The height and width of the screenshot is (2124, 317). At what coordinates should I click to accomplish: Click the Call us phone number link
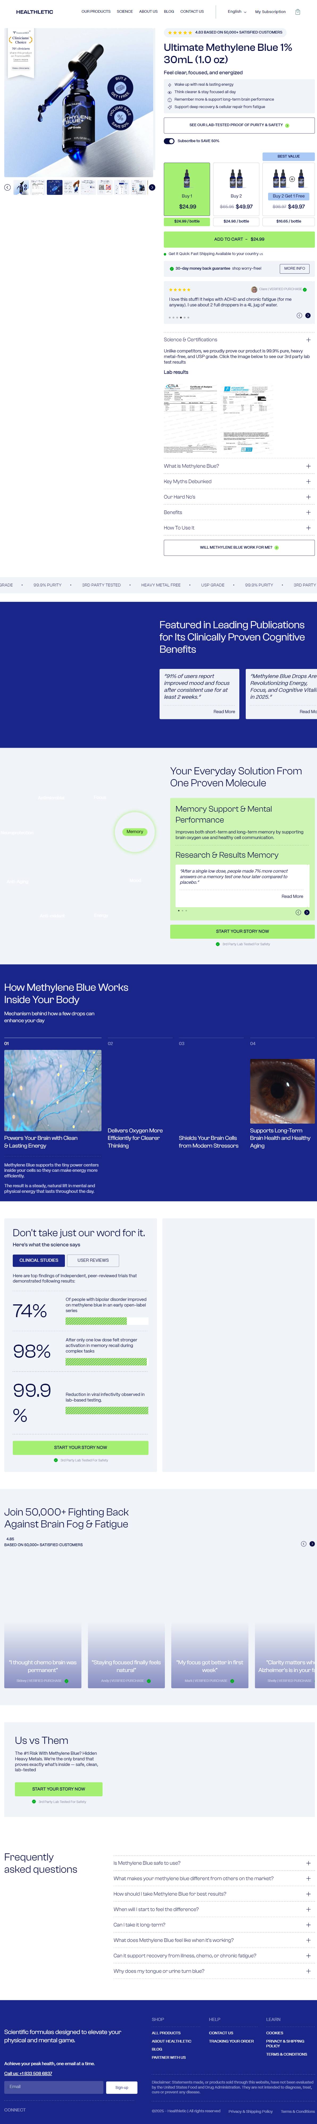pyautogui.click(x=28, y=2074)
